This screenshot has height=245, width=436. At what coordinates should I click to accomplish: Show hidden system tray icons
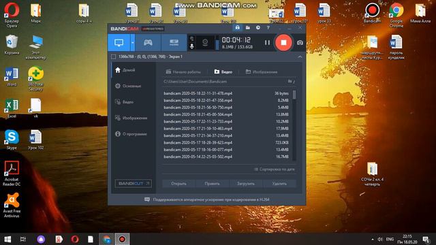click(373, 239)
